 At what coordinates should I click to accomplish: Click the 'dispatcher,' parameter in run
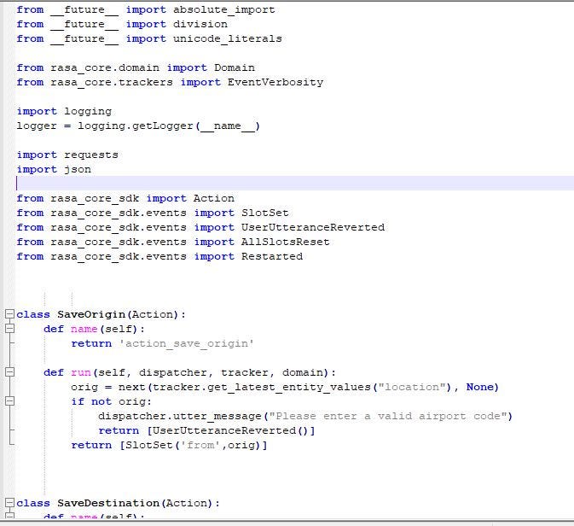tap(177, 373)
